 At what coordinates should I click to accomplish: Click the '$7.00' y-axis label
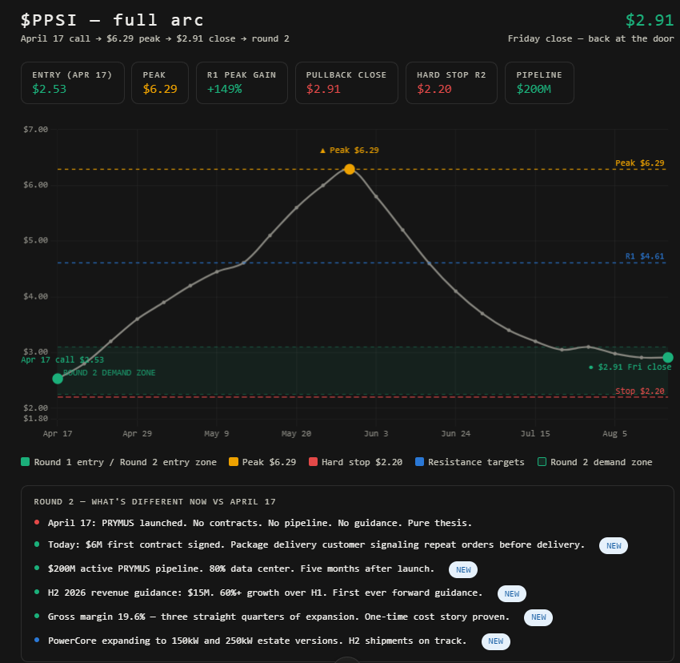click(35, 130)
